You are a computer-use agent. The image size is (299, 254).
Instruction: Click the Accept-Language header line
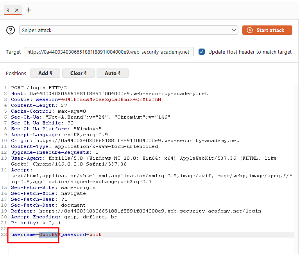[x=59, y=135]
